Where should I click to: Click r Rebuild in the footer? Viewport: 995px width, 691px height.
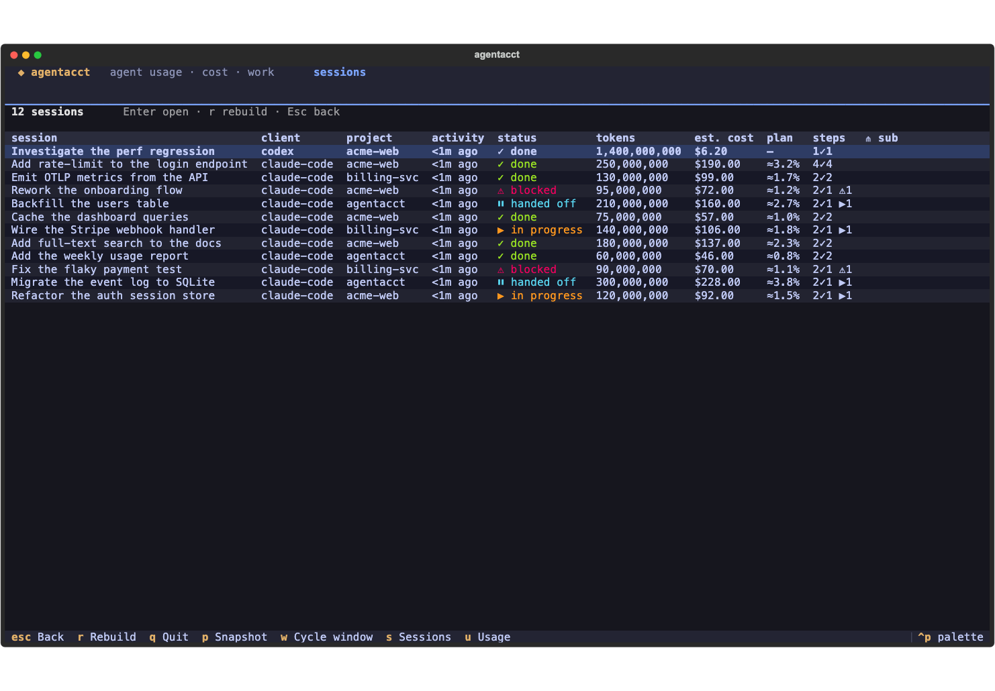point(106,637)
